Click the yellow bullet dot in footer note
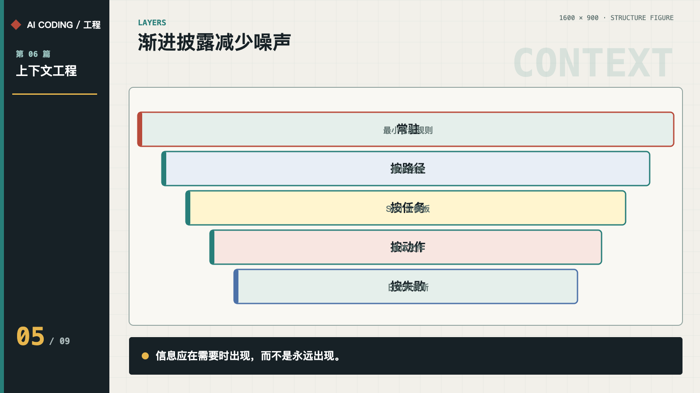 tap(145, 356)
